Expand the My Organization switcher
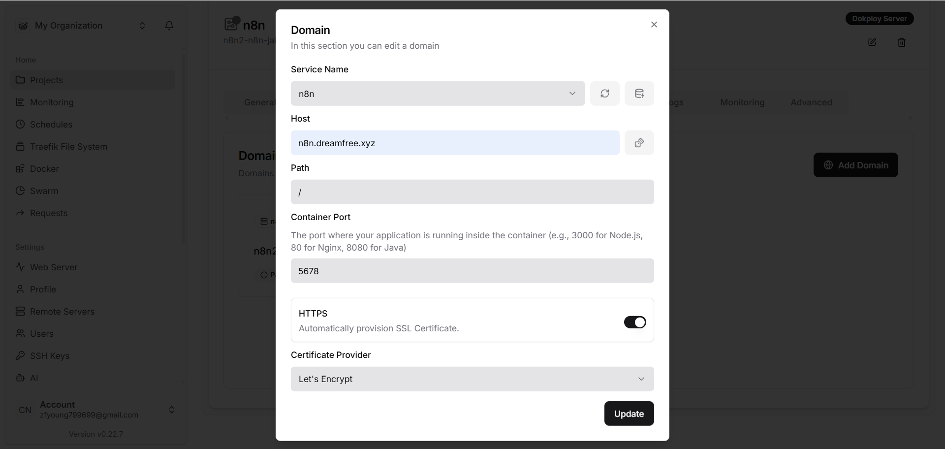This screenshot has height=449, width=945. click(142, 26)
